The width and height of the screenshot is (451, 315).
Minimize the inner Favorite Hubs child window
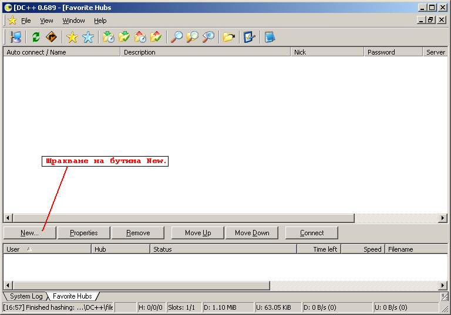tap(422, 20)
